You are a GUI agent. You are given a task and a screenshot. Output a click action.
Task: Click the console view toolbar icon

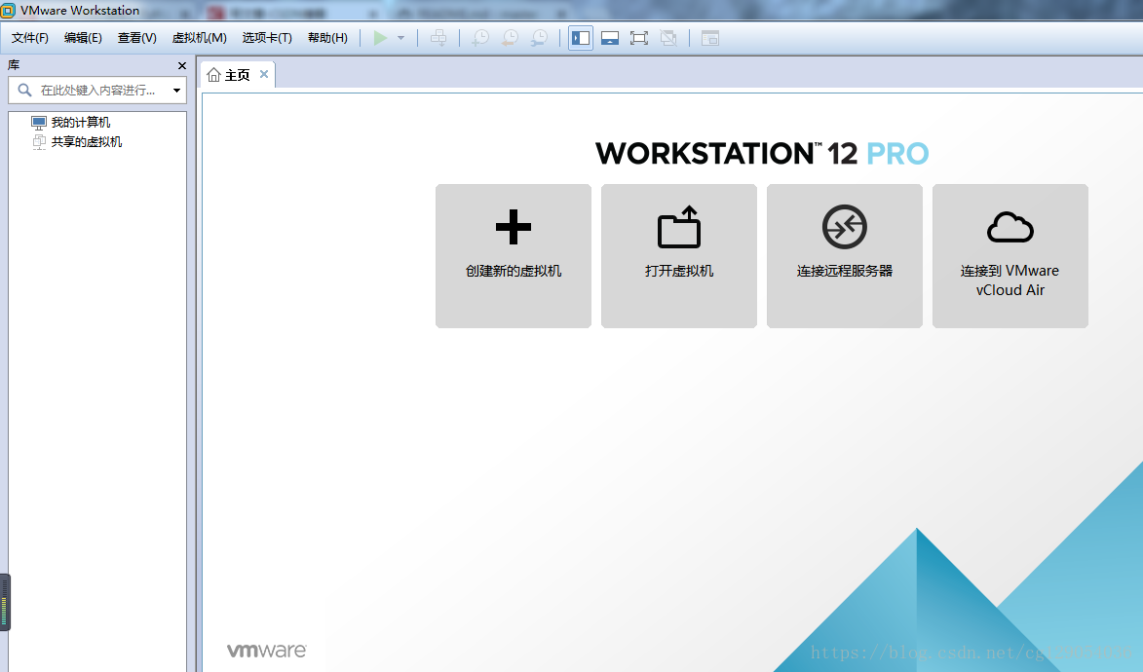(x=710, y=38)
